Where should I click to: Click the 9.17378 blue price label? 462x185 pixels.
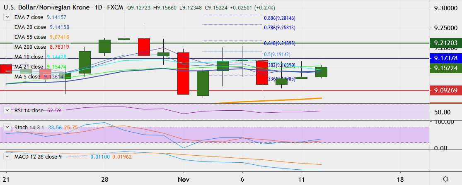coord(445,58)
